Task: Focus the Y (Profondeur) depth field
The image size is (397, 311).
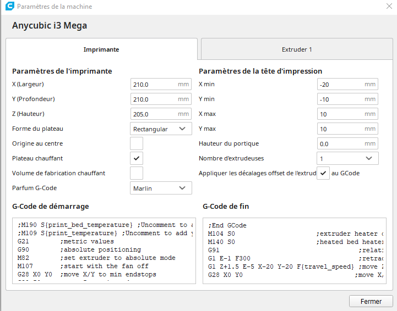Action: 154,99
